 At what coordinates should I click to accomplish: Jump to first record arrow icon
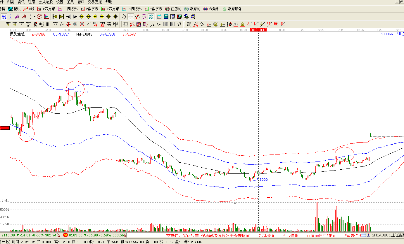(55, 17)
